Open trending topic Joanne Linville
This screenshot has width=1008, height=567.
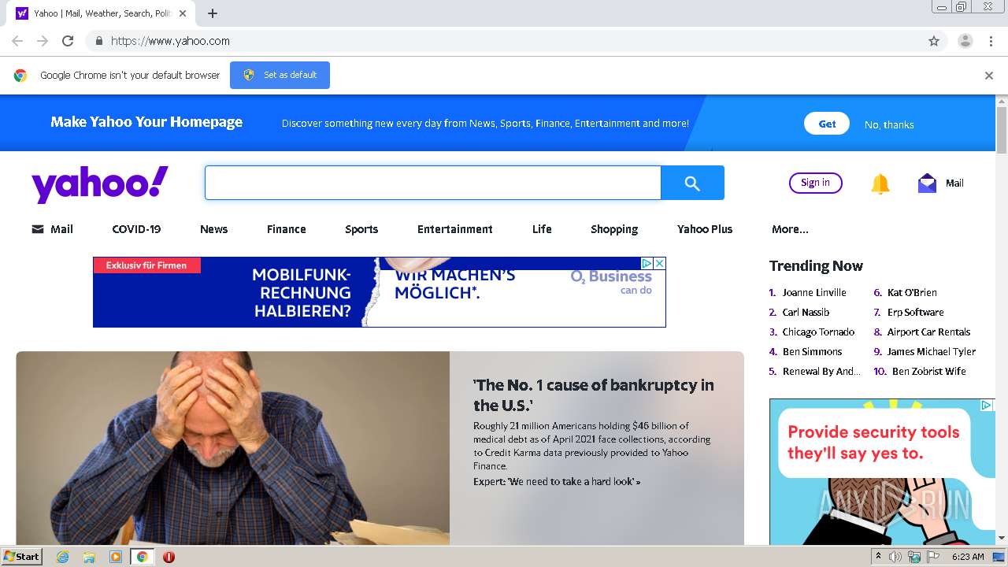click(x=814, y=292)
